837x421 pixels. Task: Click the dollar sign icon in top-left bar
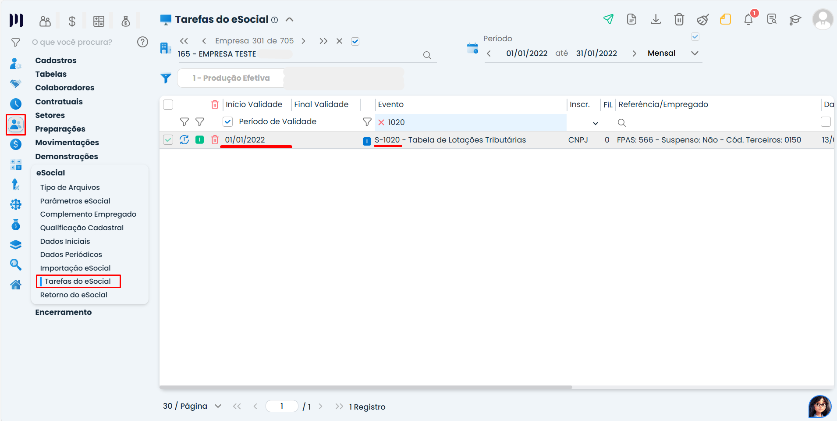pos(72,21)
